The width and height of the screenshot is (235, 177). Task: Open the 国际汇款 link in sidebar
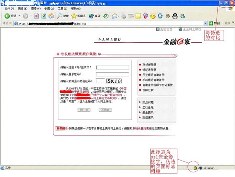148,90
